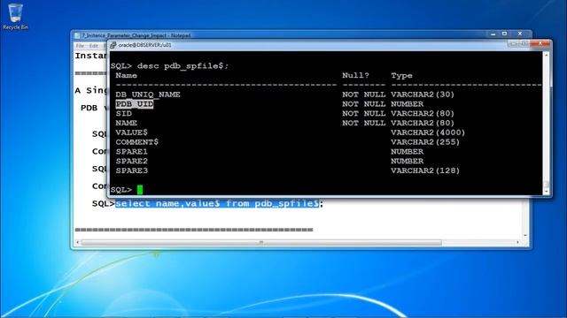The image size is (567, 318).
Task: Click the oracle@DBSERVER:/u01 window title
Action: [x=145, y=45]
